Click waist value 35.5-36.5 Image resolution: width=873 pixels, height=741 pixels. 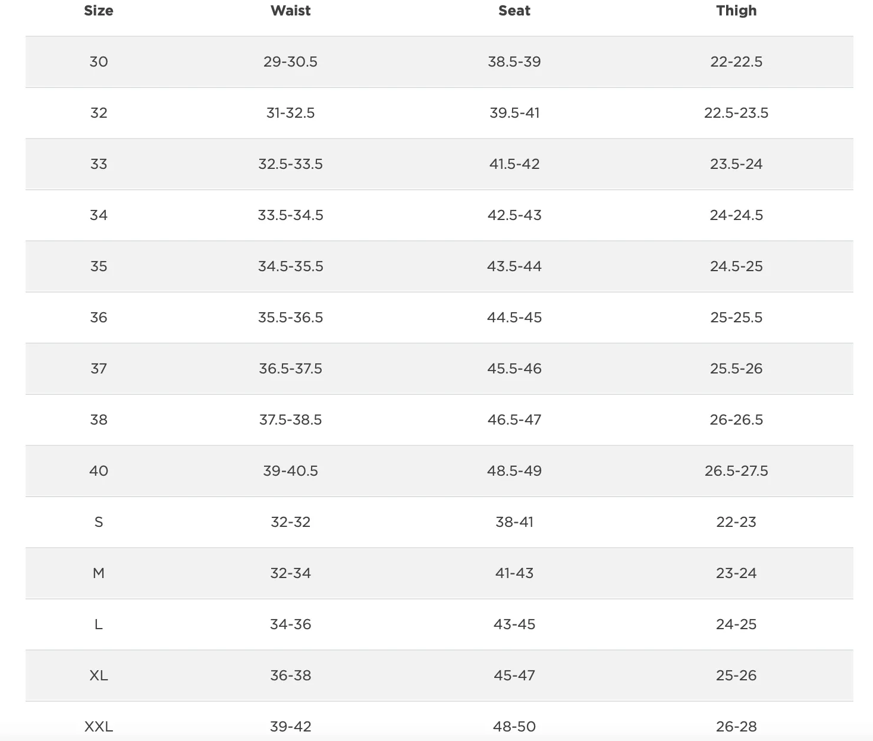coord(290,318)
